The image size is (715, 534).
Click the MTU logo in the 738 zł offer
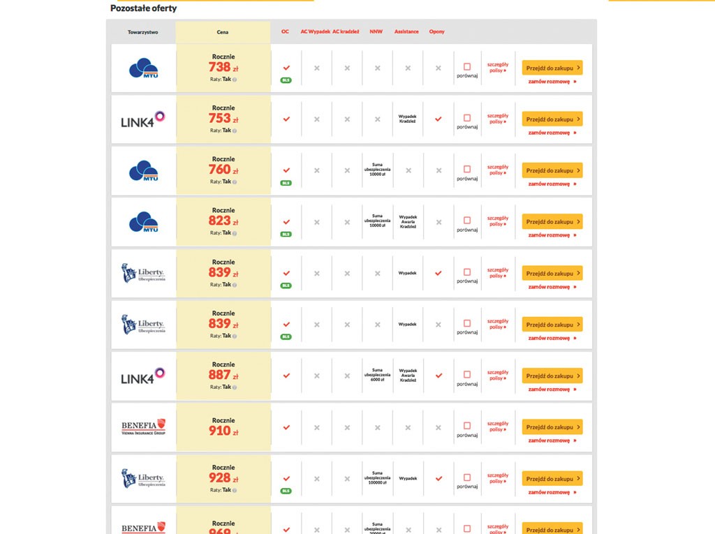point(144,68)
